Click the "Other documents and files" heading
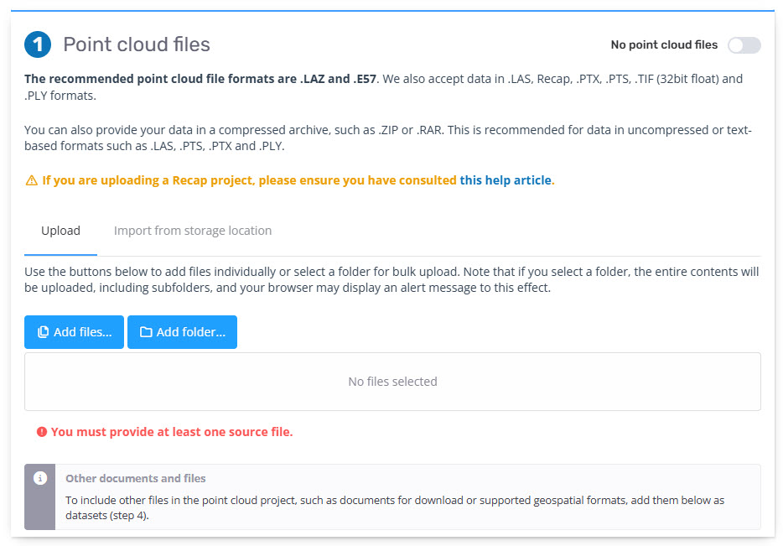The width and height of the screenshot is (783, 546). [x=136, y=478]
